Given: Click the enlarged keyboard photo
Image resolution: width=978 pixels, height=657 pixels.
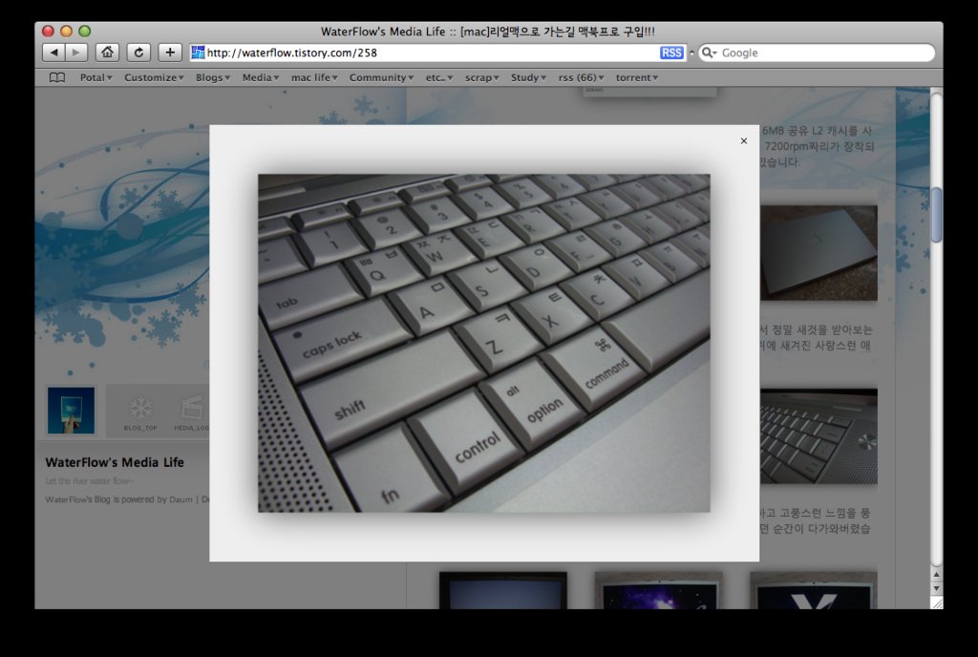Looking at the screenshot, I should (x=484, y=343).
